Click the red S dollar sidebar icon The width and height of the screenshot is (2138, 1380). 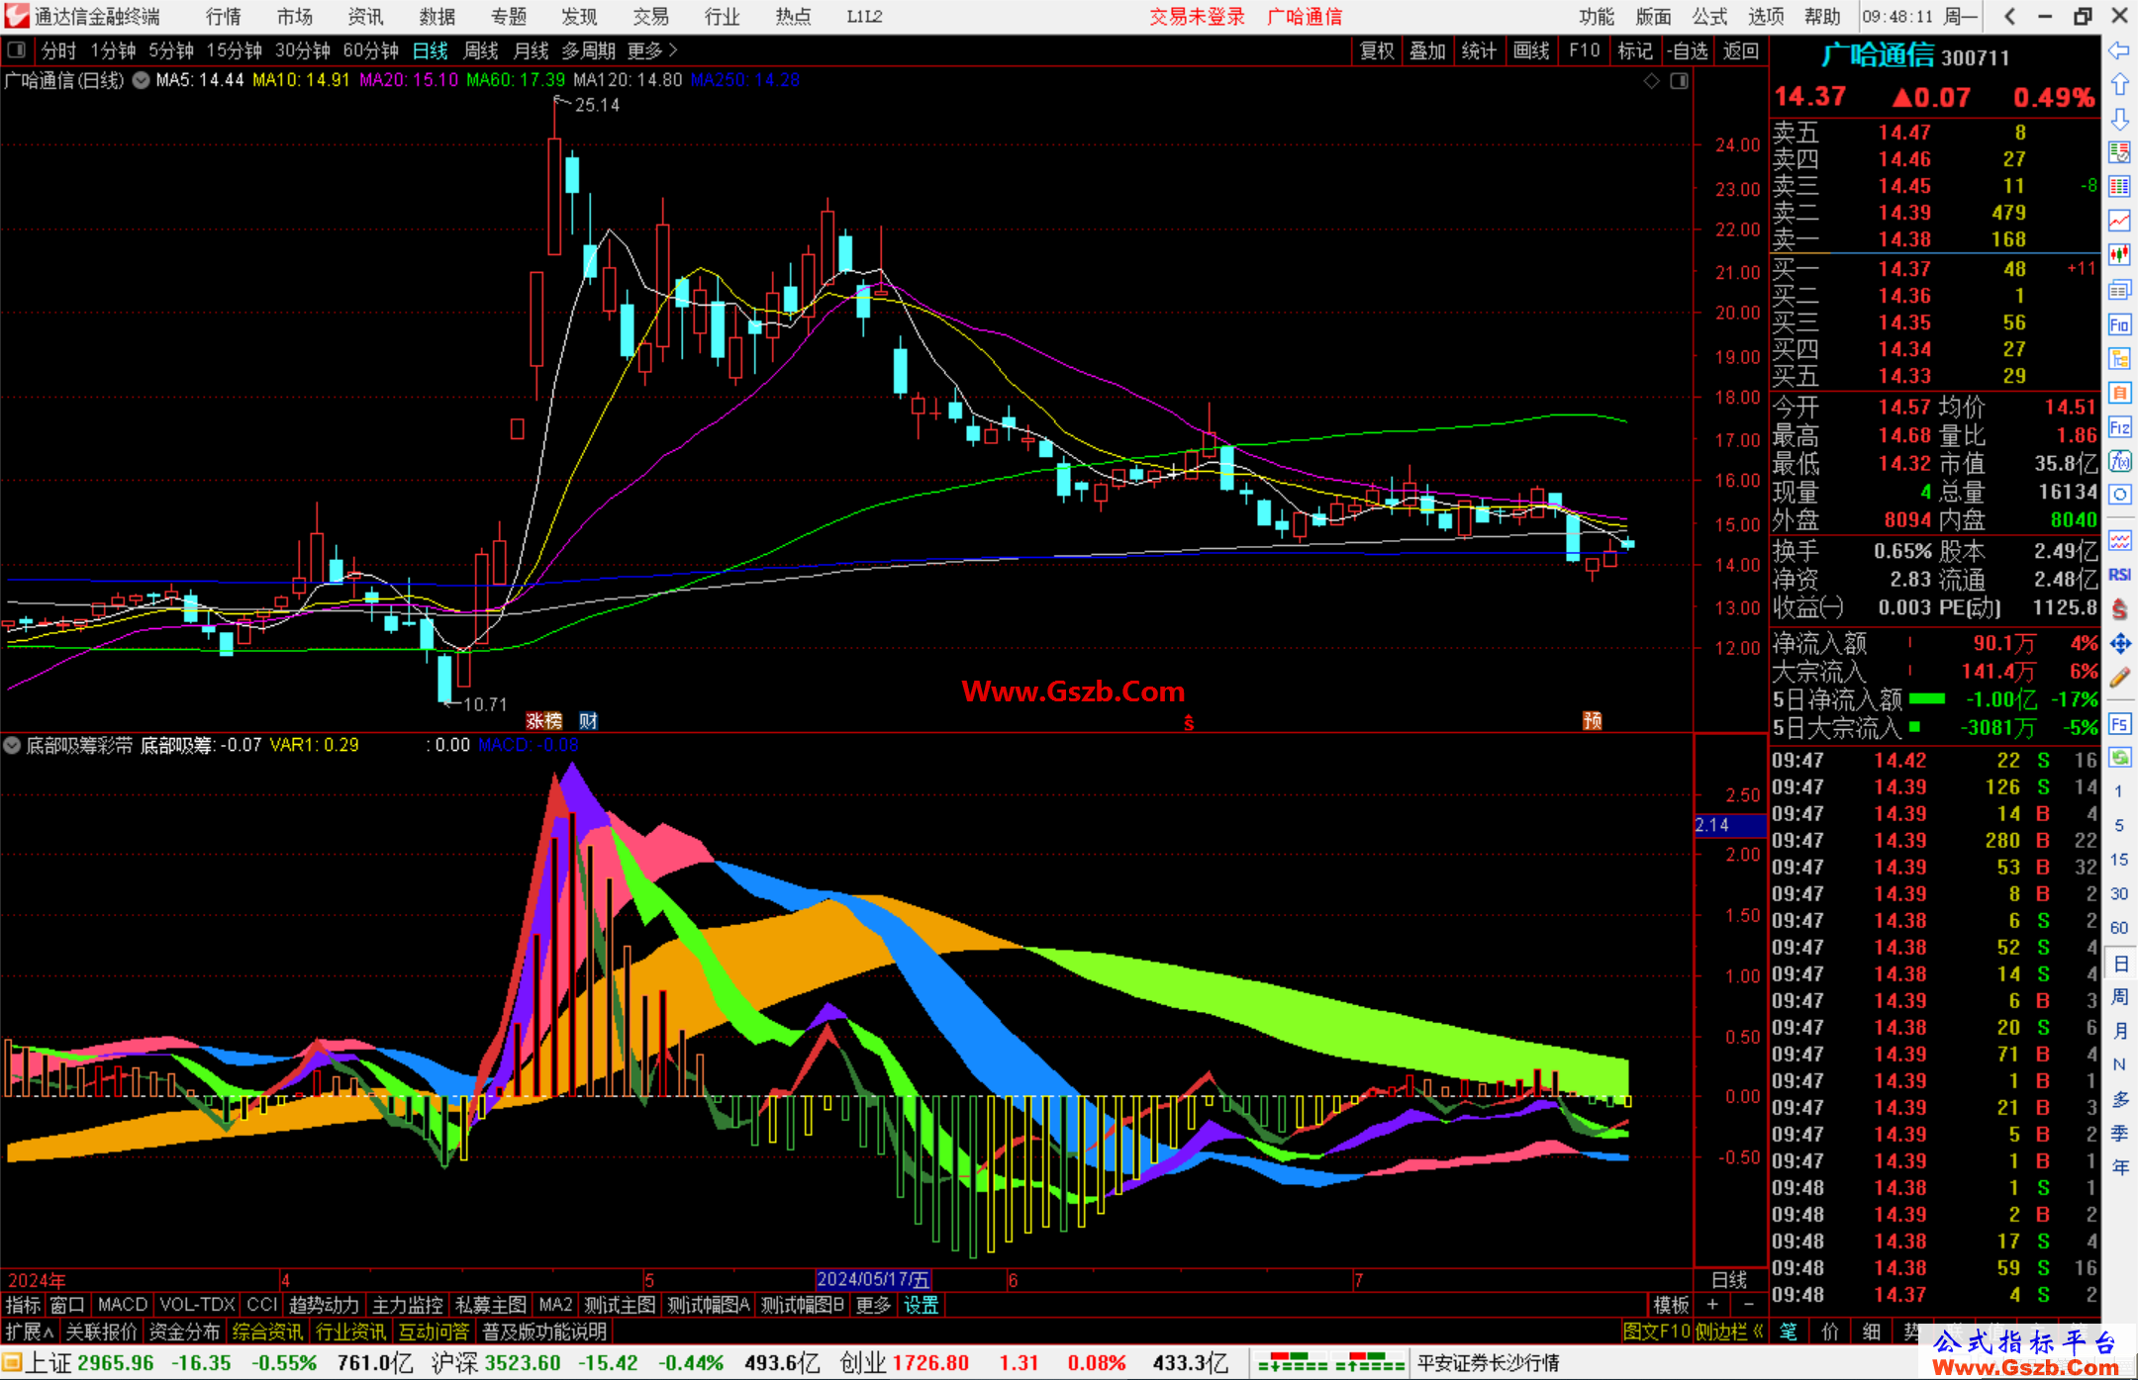[x=2119, y=608]
